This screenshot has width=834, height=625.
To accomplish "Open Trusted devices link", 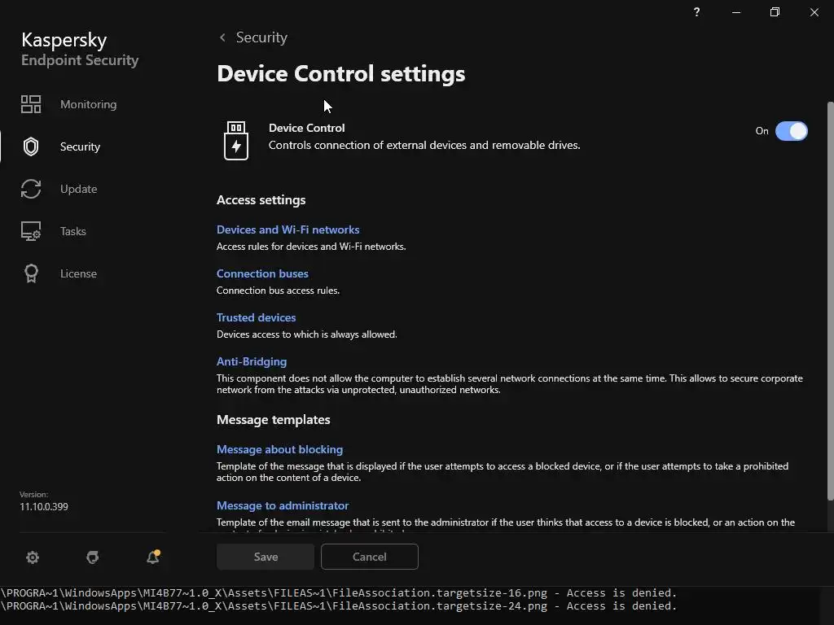I will (x=256, y=317).
